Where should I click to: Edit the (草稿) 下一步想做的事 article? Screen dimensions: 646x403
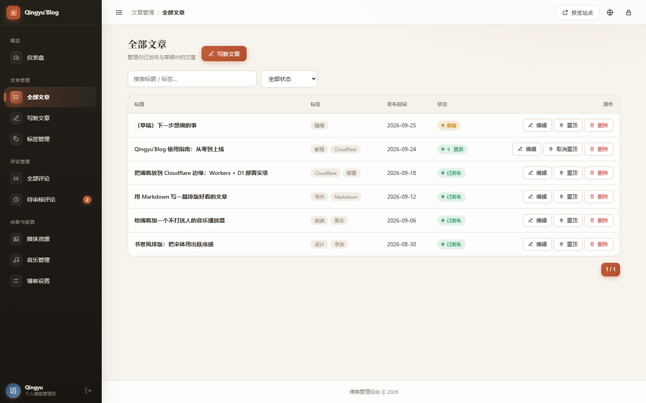(537, 125)
